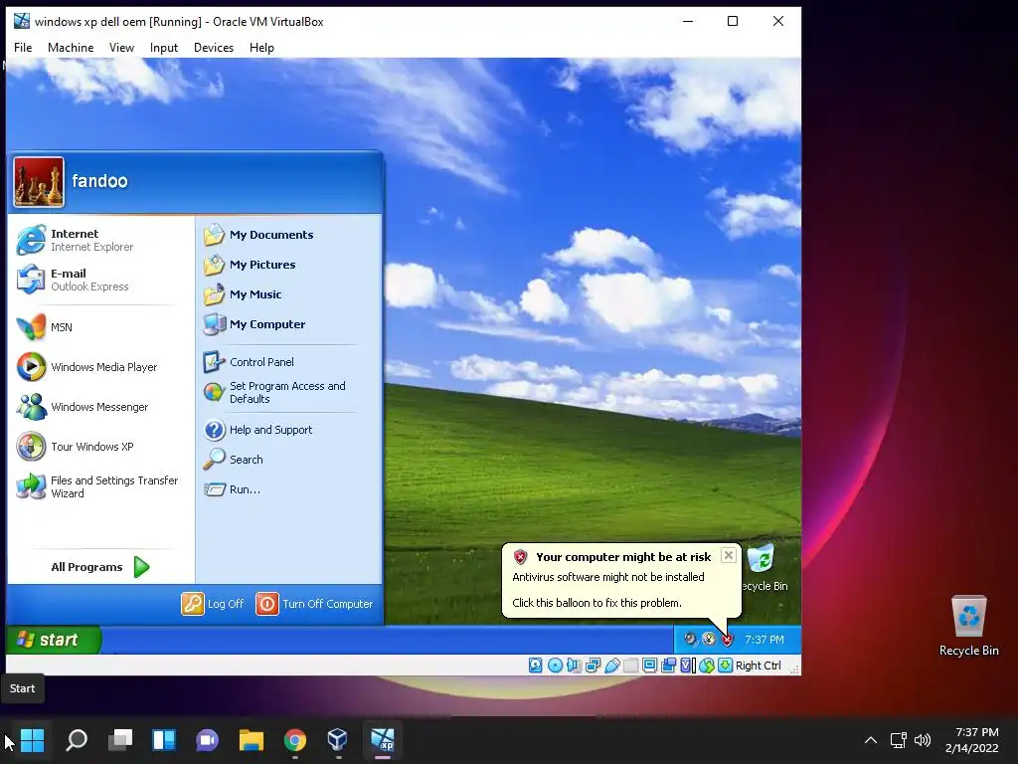Click VirtualBox mouse integration indicator
1018x764 pixels.
[x=707, y=666]
